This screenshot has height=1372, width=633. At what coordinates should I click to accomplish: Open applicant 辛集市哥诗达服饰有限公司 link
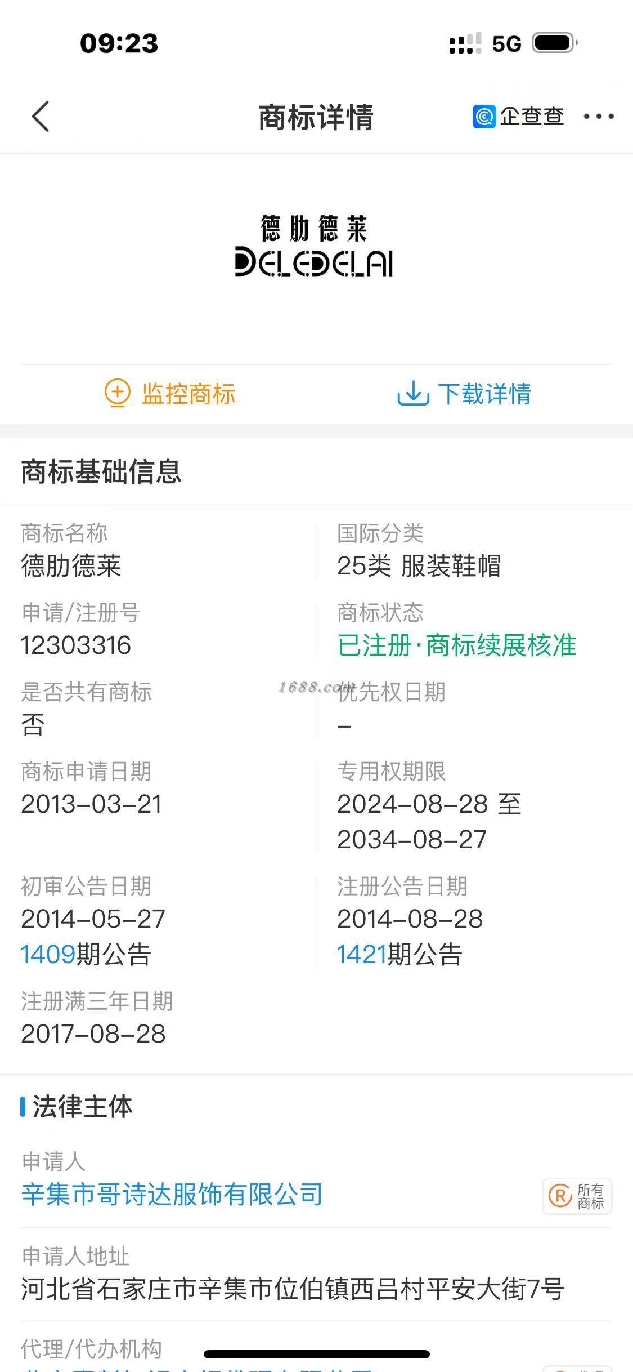pos(172,1194)
